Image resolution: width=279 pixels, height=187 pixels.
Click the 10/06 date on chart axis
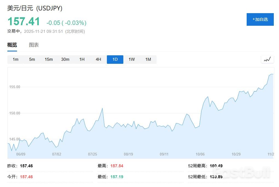tap(200, 154)
